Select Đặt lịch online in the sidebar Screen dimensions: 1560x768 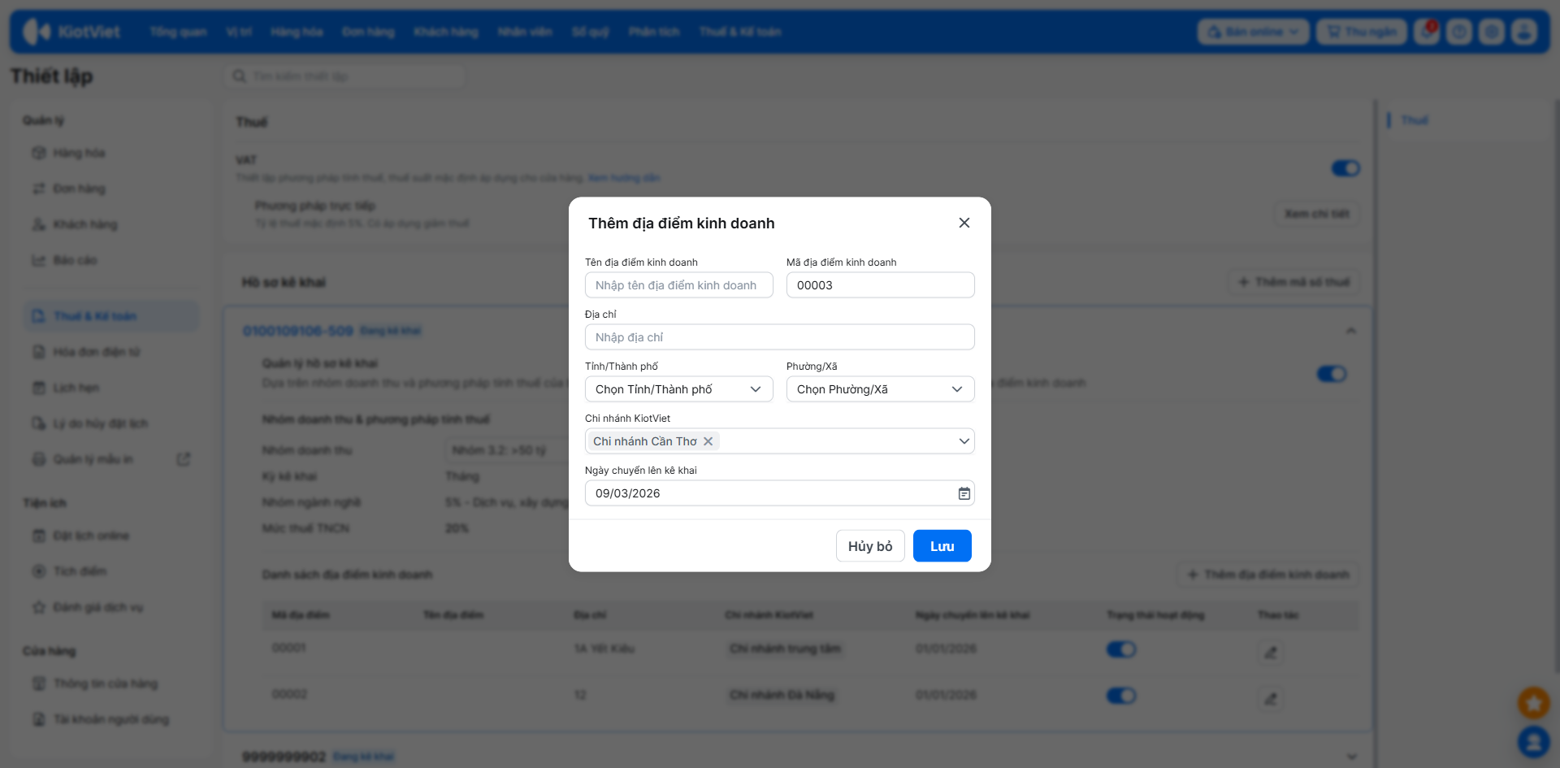(x=111, y=536)
